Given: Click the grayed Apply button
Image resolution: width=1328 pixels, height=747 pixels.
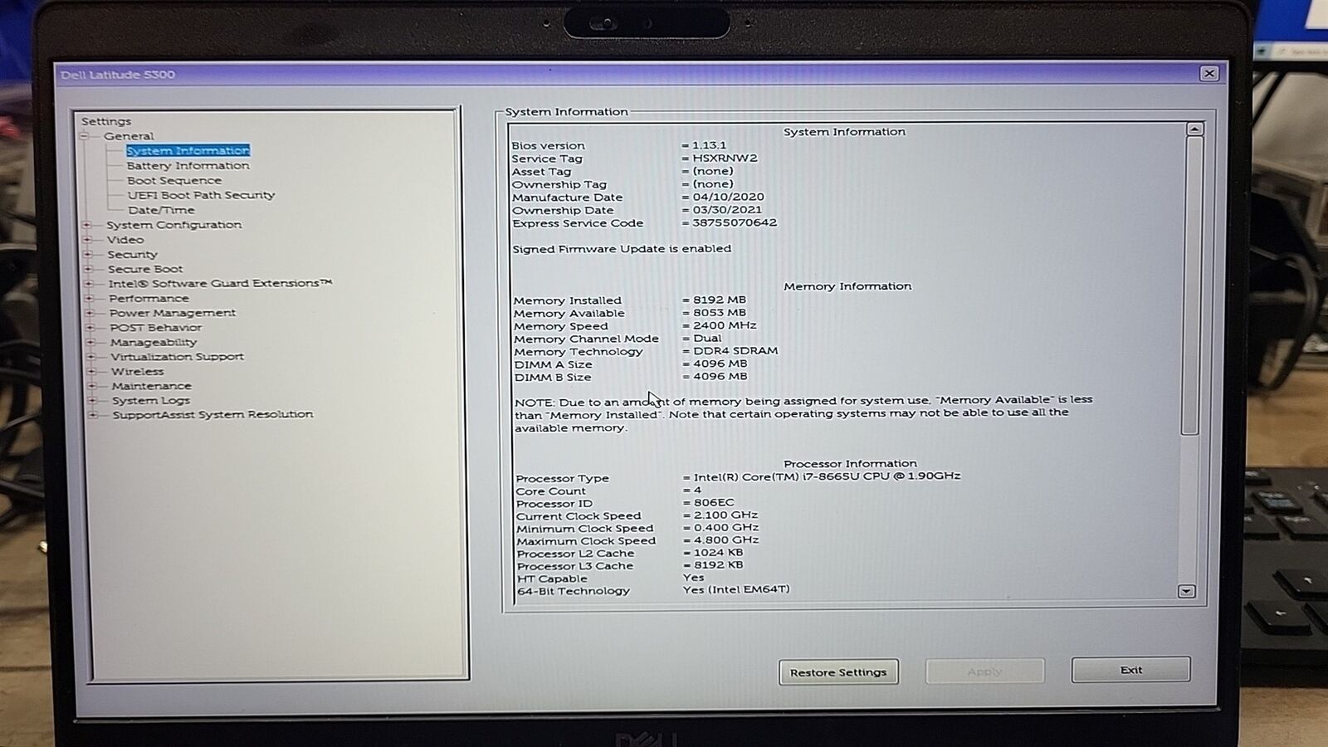Looking at the screenshot, I should click(984, 671).
